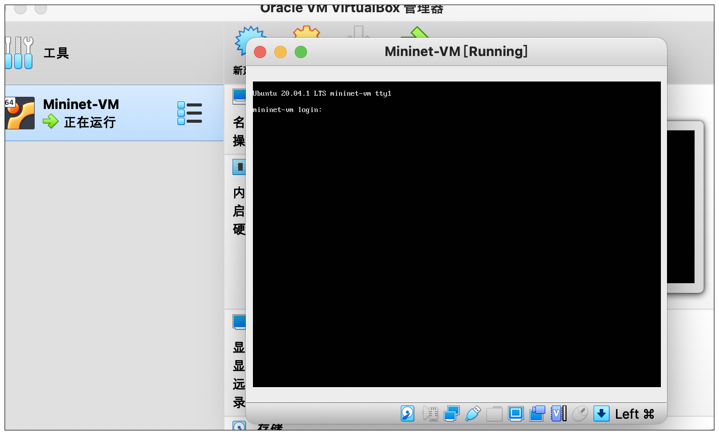Click the green zoom button of Mininet-VM window
This screenshot has height=435, width=719.
(301, 52)
